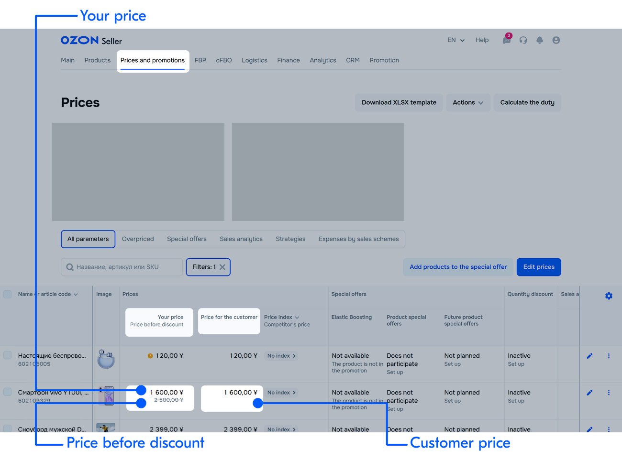This screenshot has width=622, height=461.
Task: Open the Actions dropdown menu
Action: [468, 102]
